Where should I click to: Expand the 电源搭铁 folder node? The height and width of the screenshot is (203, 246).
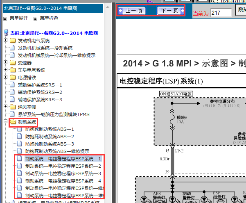[5, 77]
